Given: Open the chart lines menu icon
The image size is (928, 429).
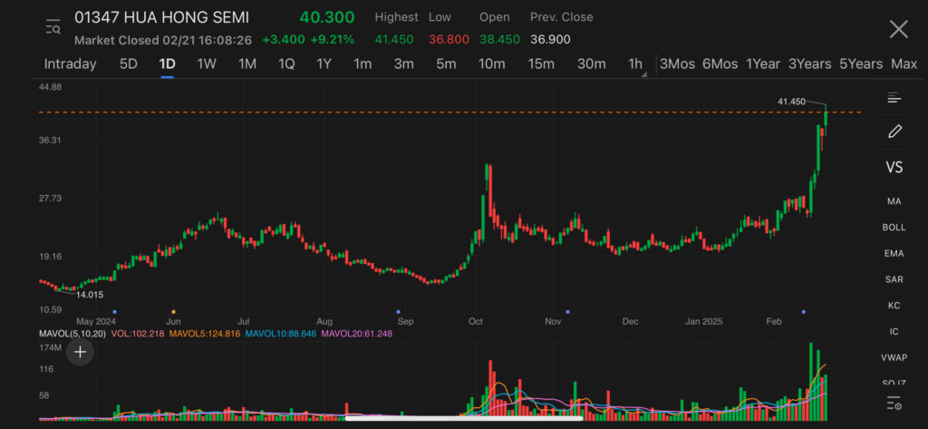Looking at the screenshot, I should tap(894, 98).
